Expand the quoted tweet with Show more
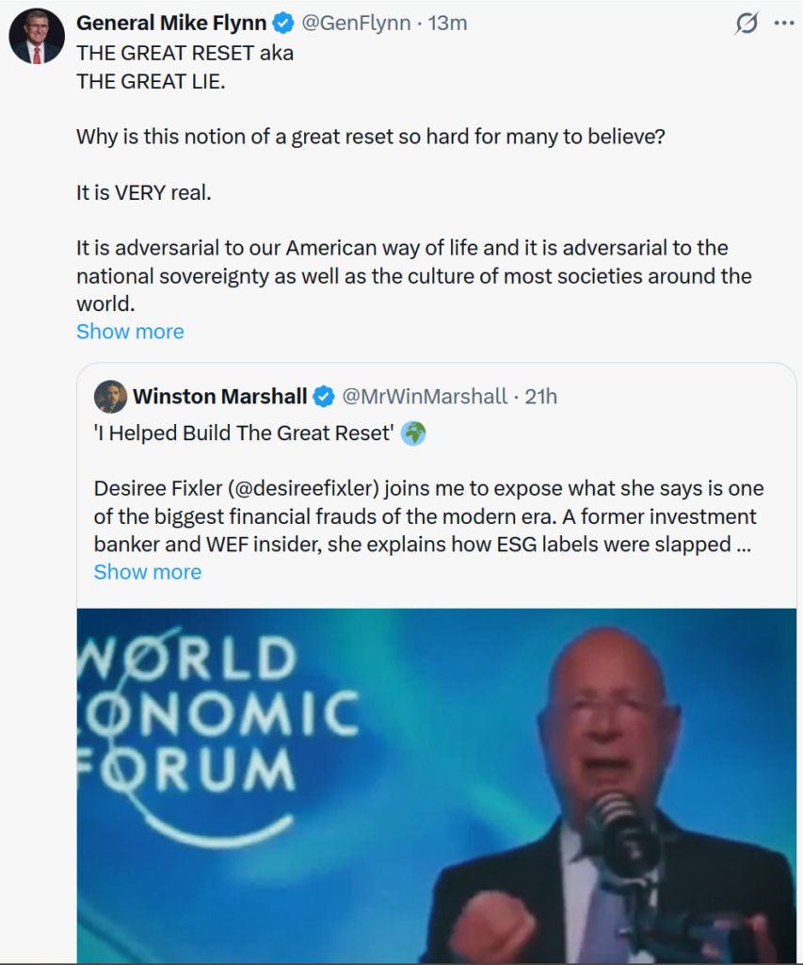The image size is (803, 965). (148, 572)
